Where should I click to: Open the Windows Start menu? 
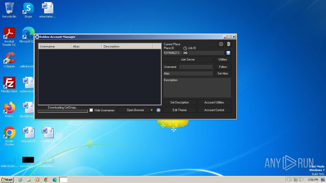[x=7, y=180]
